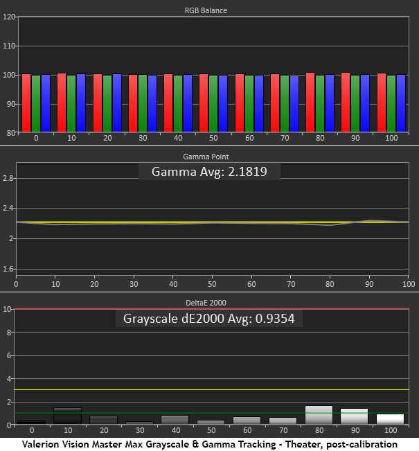Select the DeltaE bar at 40
Screen dimensions: 419x451
click(175, 419)
